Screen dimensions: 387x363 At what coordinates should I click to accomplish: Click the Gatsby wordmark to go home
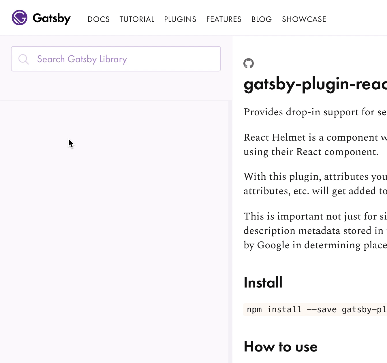point(51,18)
